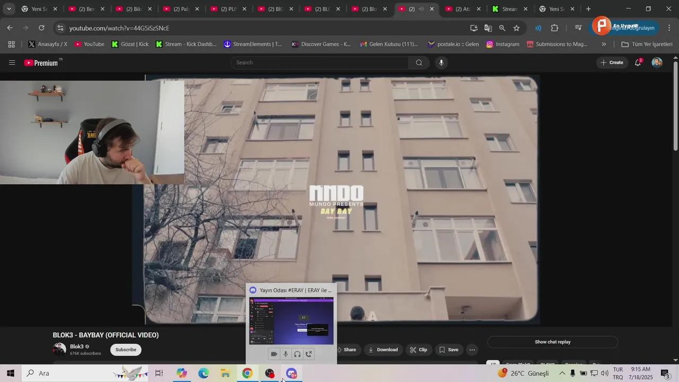Open YouTube notifications bell

pos(638,63)
